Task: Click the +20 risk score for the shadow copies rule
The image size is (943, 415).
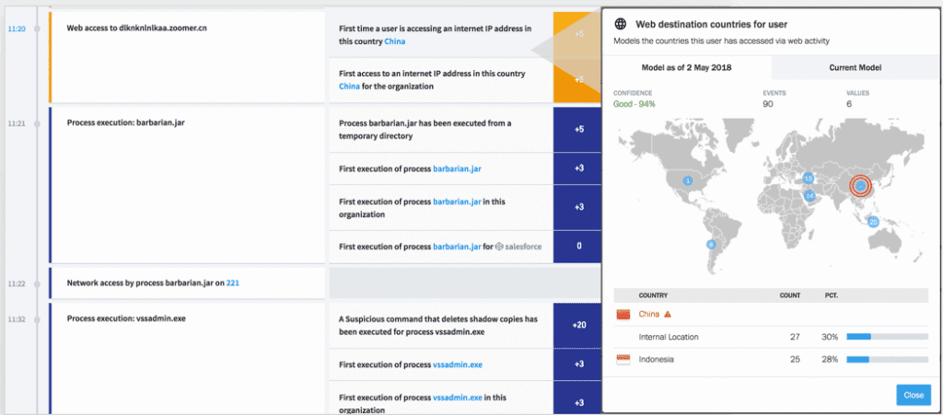Action: (x=576, y=325)
